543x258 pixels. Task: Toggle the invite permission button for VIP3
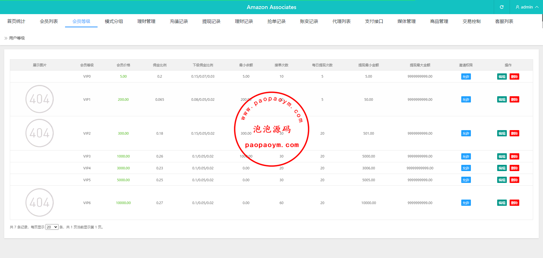click(x=466, y=156)
